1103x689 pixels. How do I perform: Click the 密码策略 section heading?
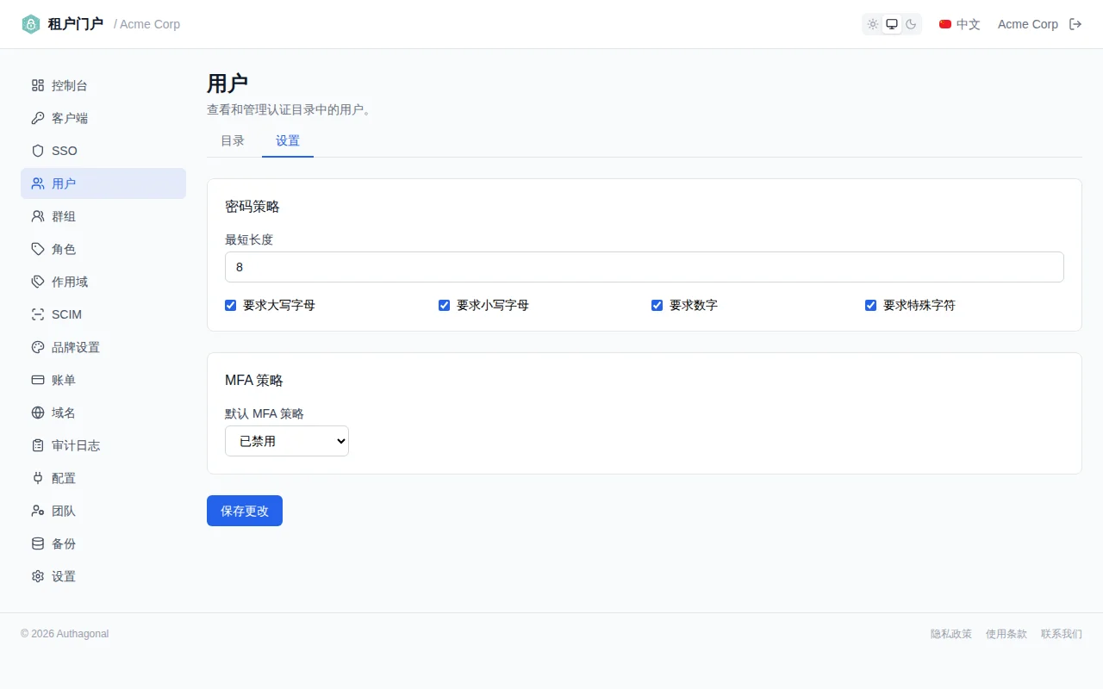click(252, 207)
